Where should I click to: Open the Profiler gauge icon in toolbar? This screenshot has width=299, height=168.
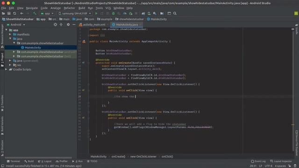click(x=125, y=14)
